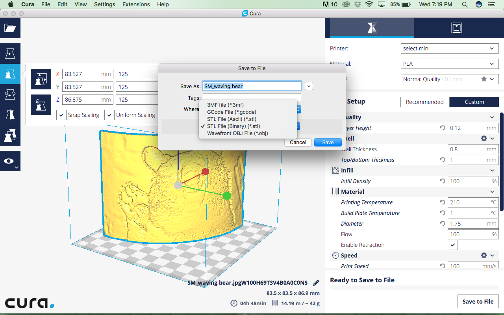Click the X size field showing 83.527
The height and width of the screenshot is (315, 504).
pos(88,74)
